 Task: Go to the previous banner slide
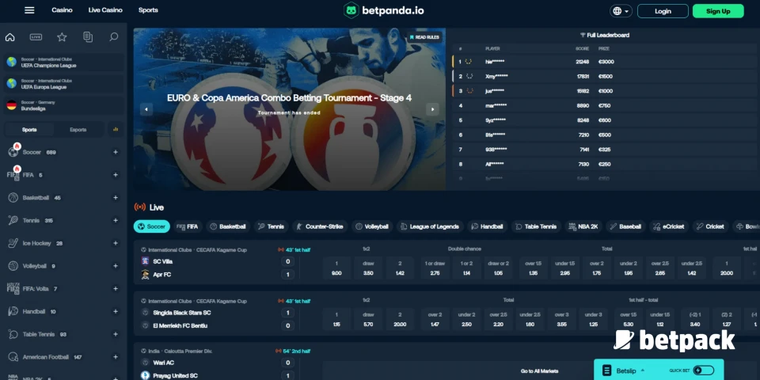point(146,109)
